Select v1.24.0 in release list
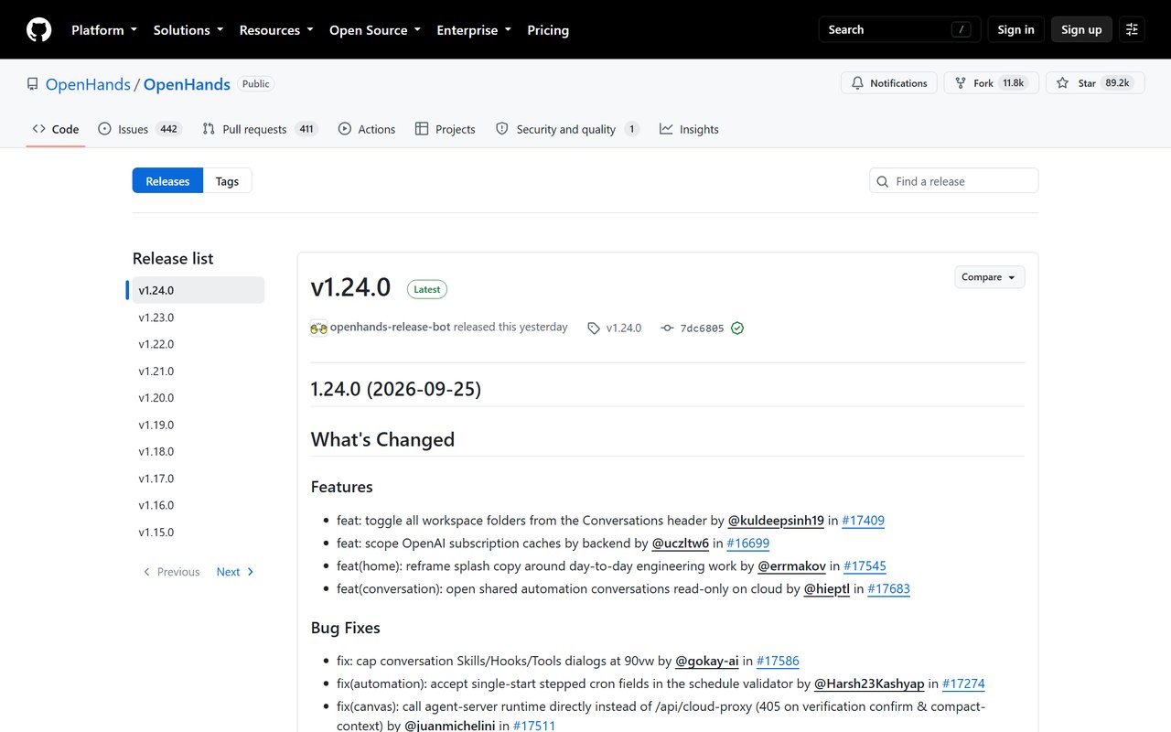The image size is (1171, 732). tap(199, 290)
